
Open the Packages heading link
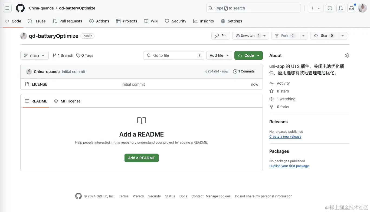(279, 151)
